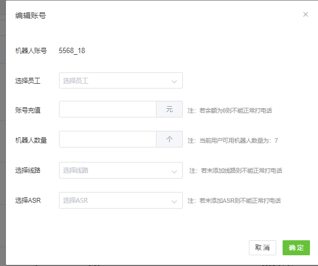This screenshot has height=266, width=318.
Task: Click the note showing available robots 7
Action: point(233,141)
